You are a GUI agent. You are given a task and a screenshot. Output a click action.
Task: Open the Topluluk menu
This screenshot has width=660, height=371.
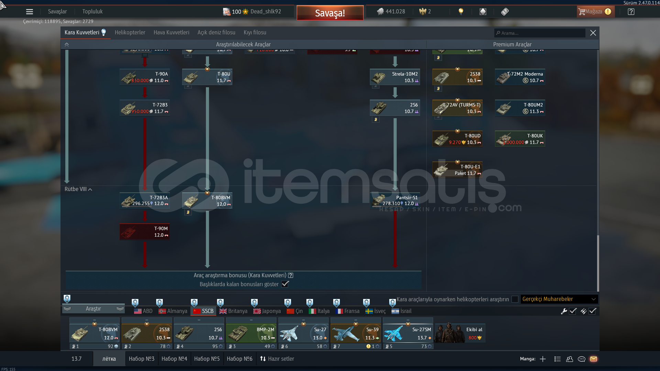point(92,12)
